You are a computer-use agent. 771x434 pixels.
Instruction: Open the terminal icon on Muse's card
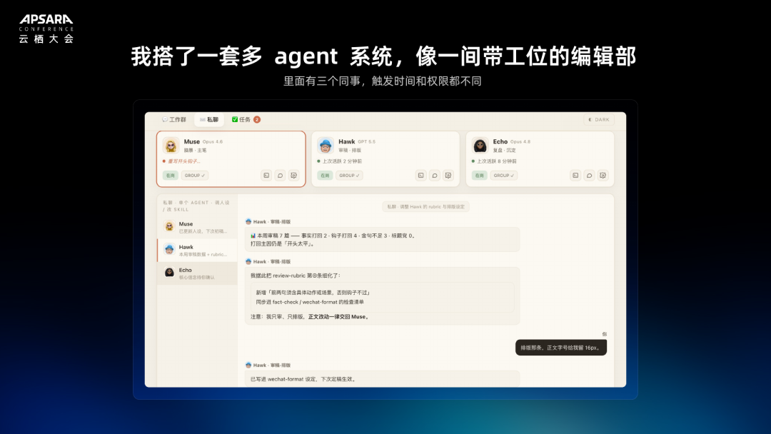[266, 176]
